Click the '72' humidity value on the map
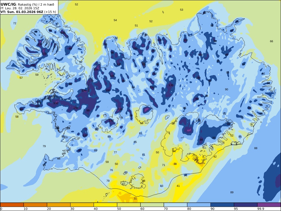Viewport: 281px width, 211px height. click(15, 23)
